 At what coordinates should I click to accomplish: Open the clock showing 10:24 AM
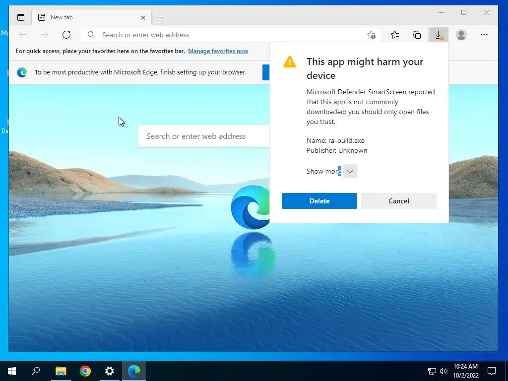(465, 371)
